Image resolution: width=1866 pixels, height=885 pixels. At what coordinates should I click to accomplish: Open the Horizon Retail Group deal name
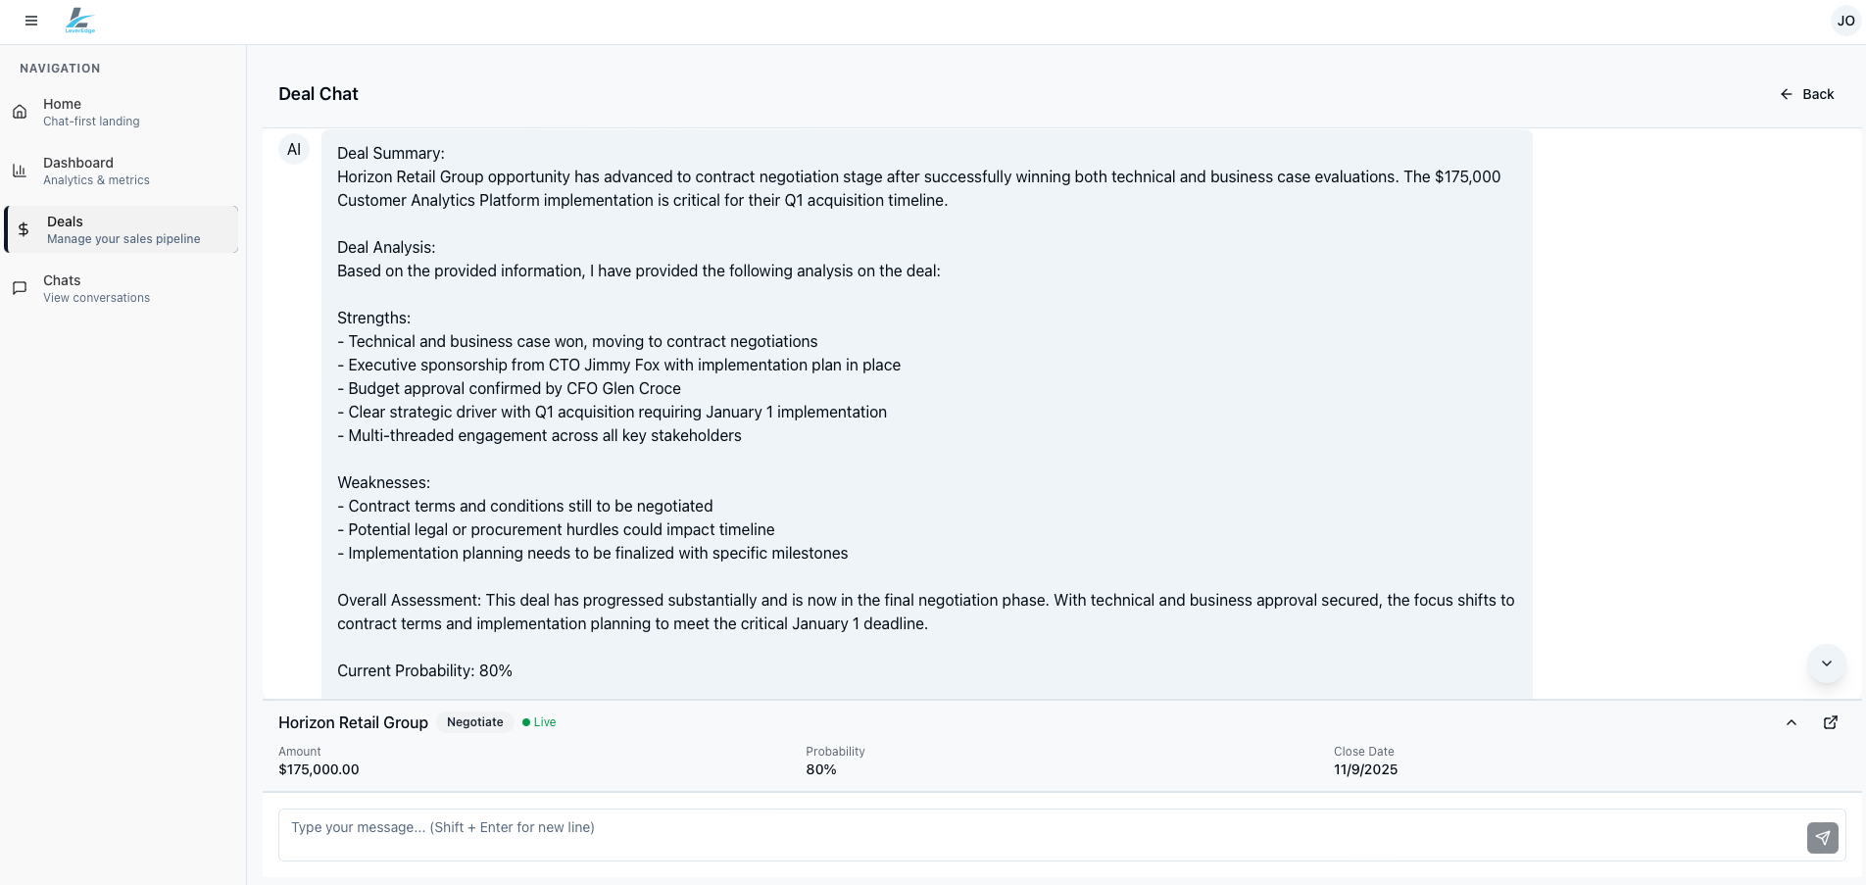coord(353,722)
